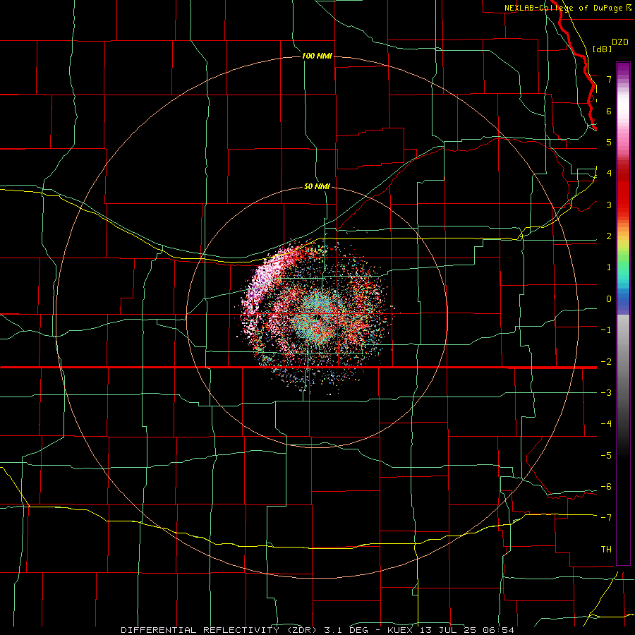Click the 4 value on color scale

tap(609, 174)
